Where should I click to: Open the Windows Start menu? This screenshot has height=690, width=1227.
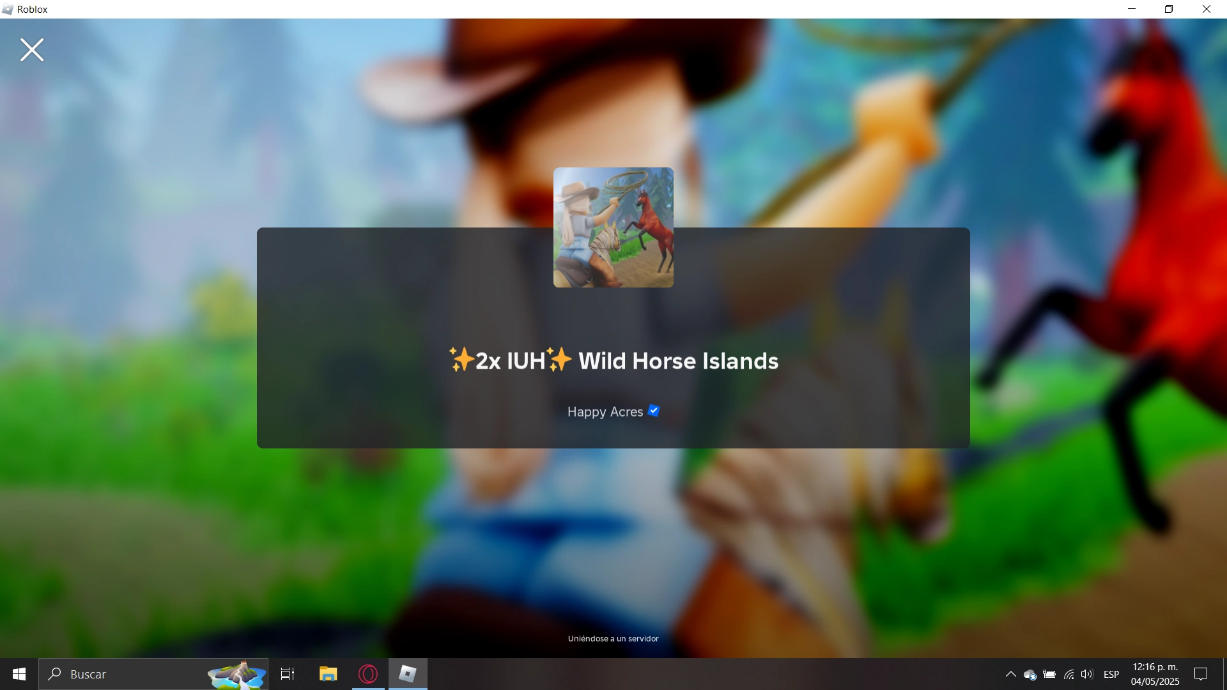coord(19,674)
